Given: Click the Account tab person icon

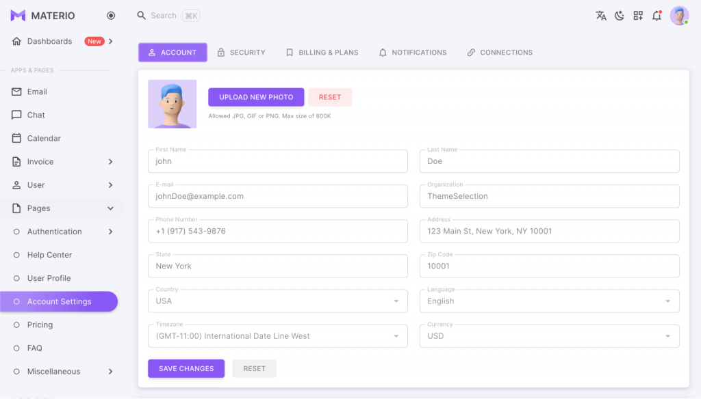Looking at the screenshot, I should (152, 52).
